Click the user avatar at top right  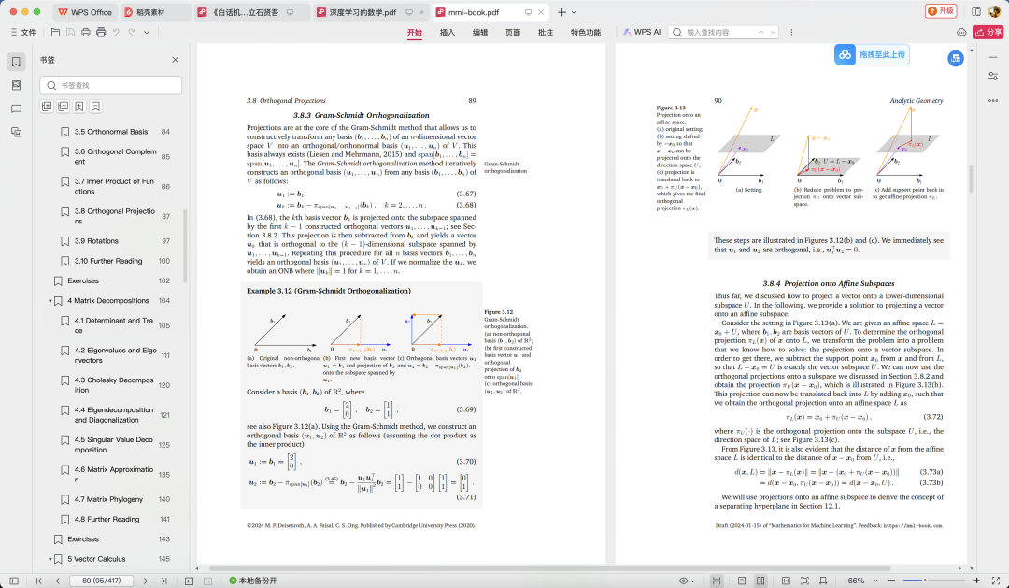click(x=996, y=11)
